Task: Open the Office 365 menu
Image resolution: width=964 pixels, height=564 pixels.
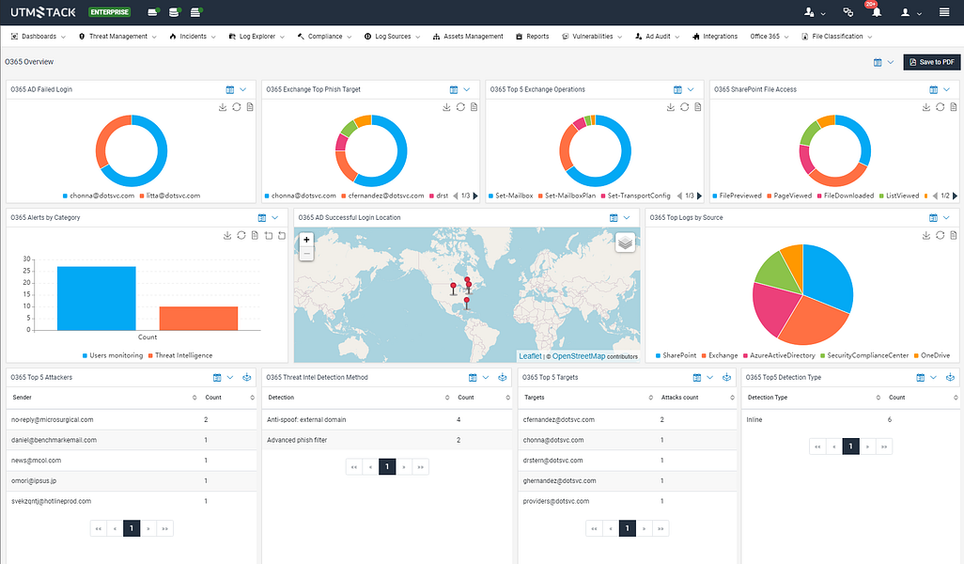Action: pos(770,37)
